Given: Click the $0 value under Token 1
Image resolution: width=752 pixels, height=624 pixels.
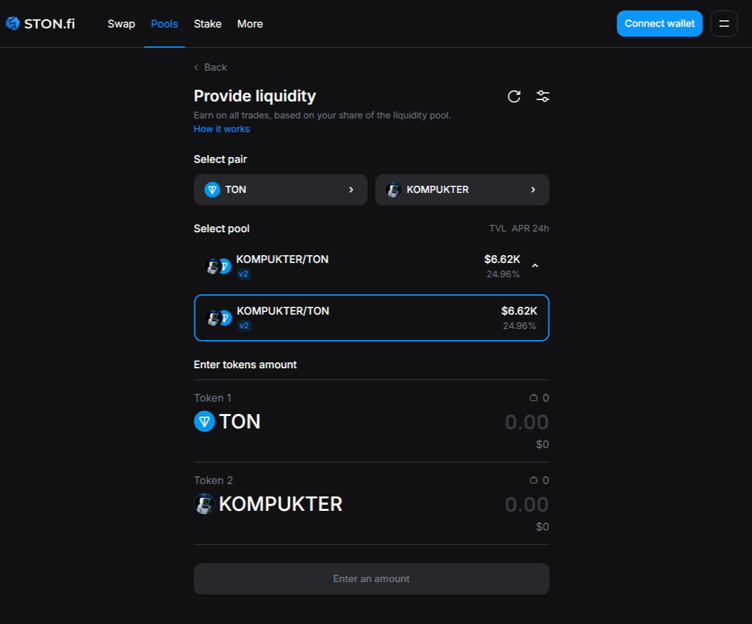Looking at the screenshot, I should [x=543, y=444].
